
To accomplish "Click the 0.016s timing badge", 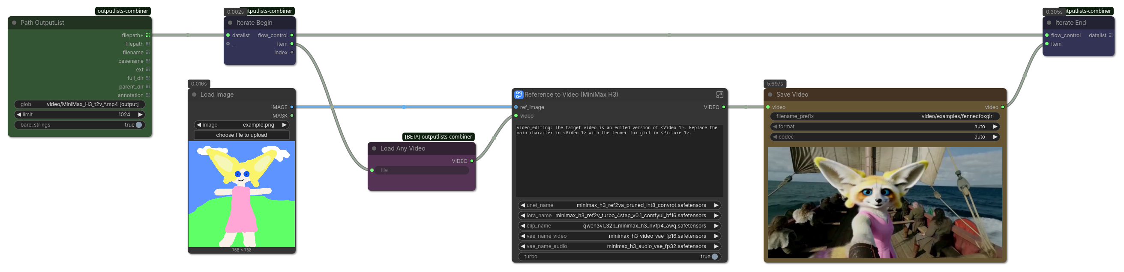I will [x=199, y=83].
